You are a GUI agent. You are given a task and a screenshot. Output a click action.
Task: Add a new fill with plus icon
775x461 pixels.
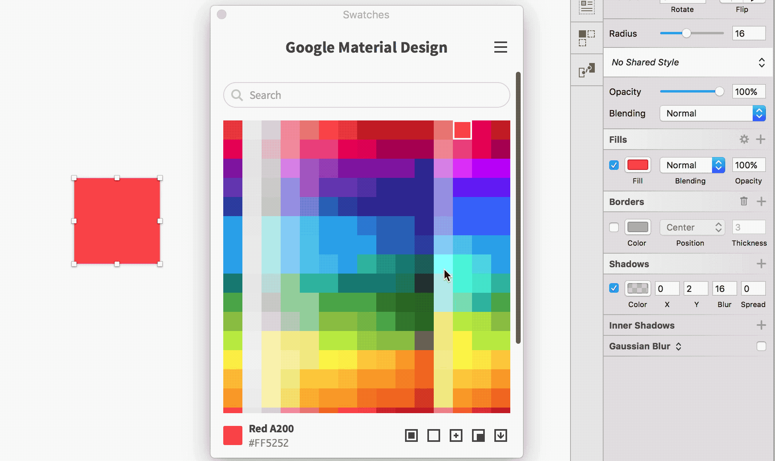[761, 139]
